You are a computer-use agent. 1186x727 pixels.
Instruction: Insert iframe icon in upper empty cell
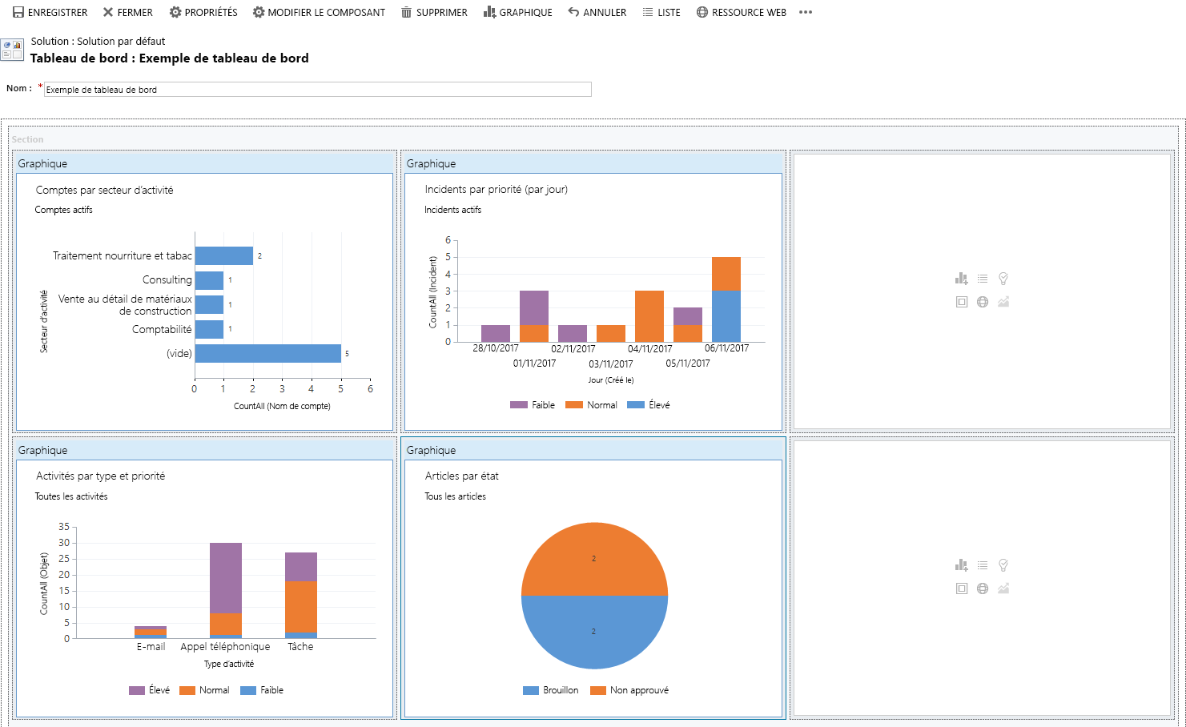(x=962, y=302)
